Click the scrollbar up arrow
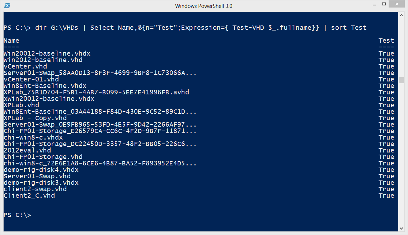Image resolution: width=408 pixels, height=235 pixels. (401, 15)
